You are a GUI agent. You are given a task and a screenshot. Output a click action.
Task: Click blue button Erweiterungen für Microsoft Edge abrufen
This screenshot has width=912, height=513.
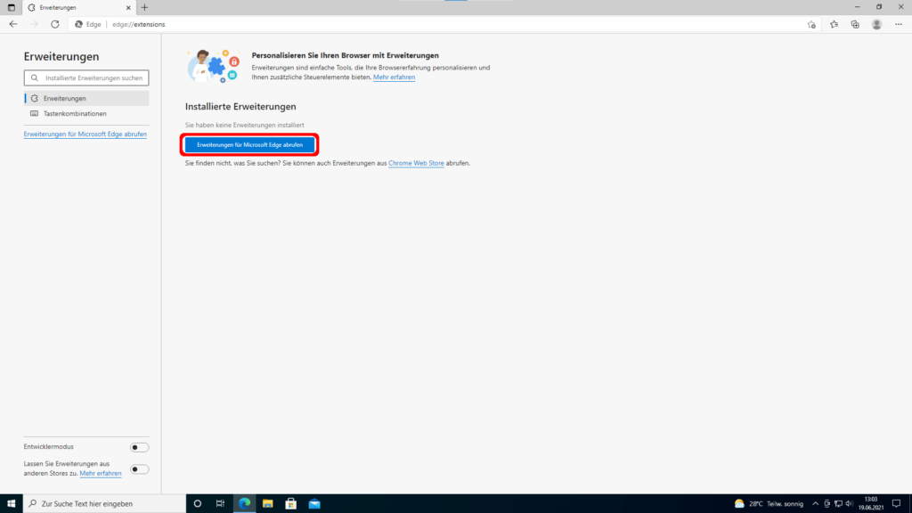coord(249,145)
